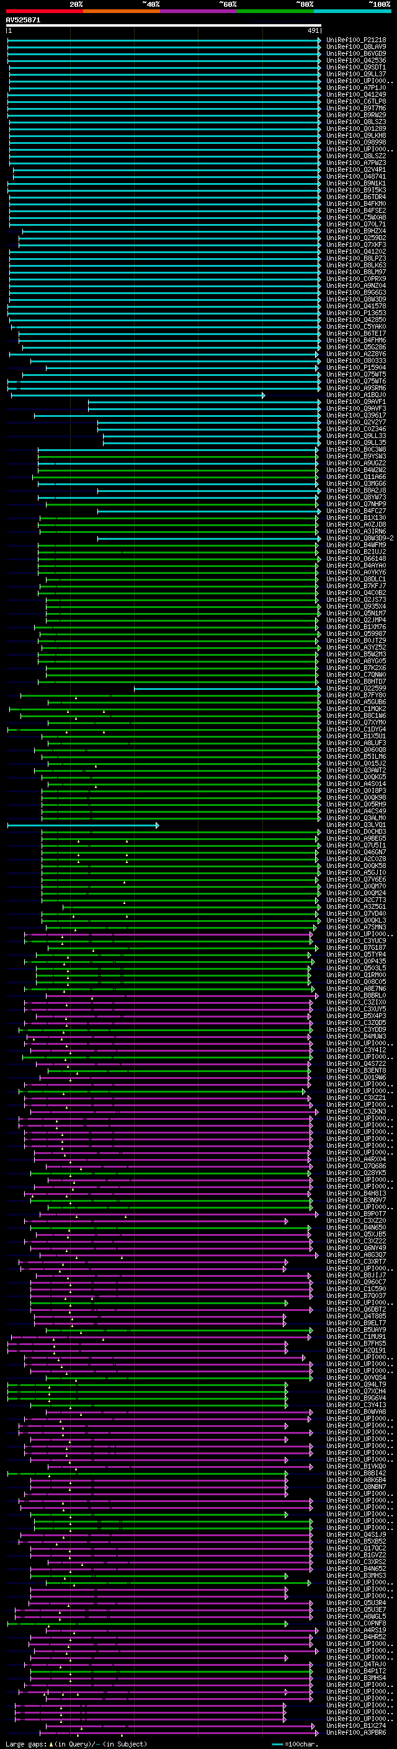Click label UniRef100_A7SMN3
397x1749 pixels.
[356, 928]
